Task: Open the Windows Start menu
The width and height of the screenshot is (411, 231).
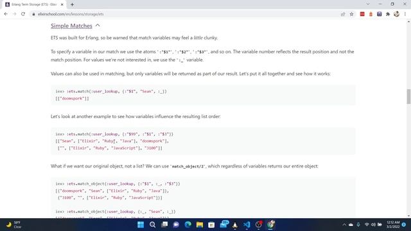Action: coord(141,225)
